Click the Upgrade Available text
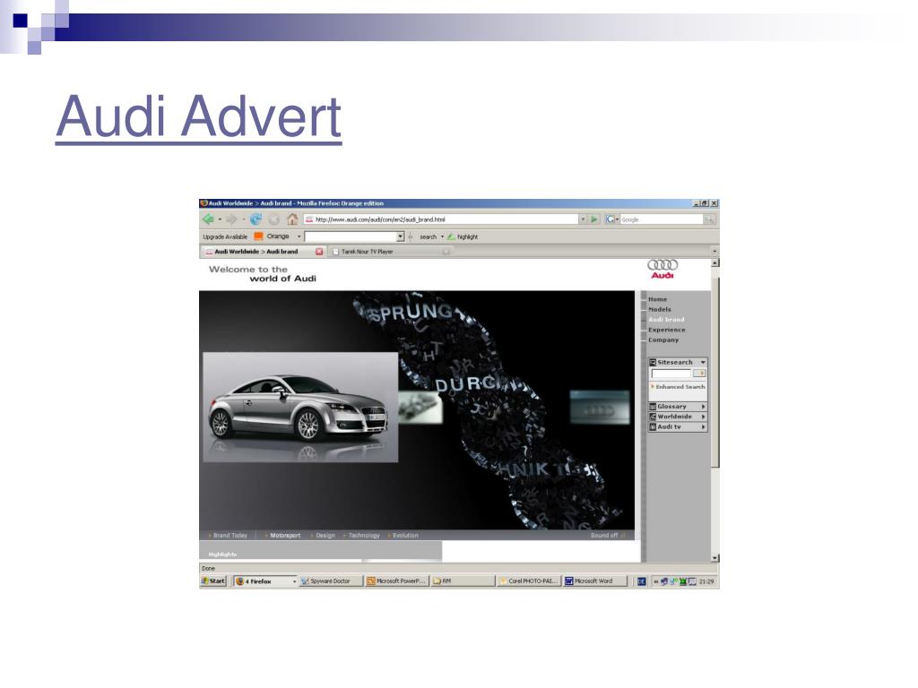Image resolution: width=918 pixels, height=688 pixels. point(225,236)
